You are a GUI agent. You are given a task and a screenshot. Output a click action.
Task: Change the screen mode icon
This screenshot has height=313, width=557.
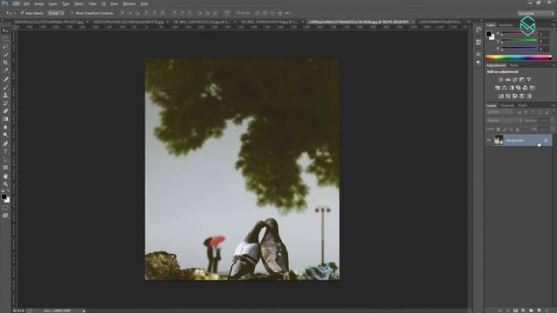pyautogui.click(x=5, y=216)
